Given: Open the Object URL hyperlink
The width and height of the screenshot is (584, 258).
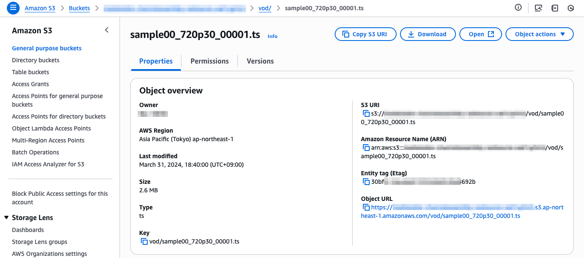Looking at the screenshot, I should (x=462, y=212).
